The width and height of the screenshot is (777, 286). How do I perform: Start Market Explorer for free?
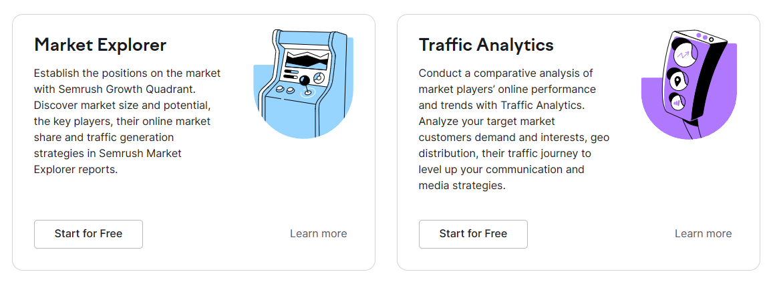pos(88,234)
